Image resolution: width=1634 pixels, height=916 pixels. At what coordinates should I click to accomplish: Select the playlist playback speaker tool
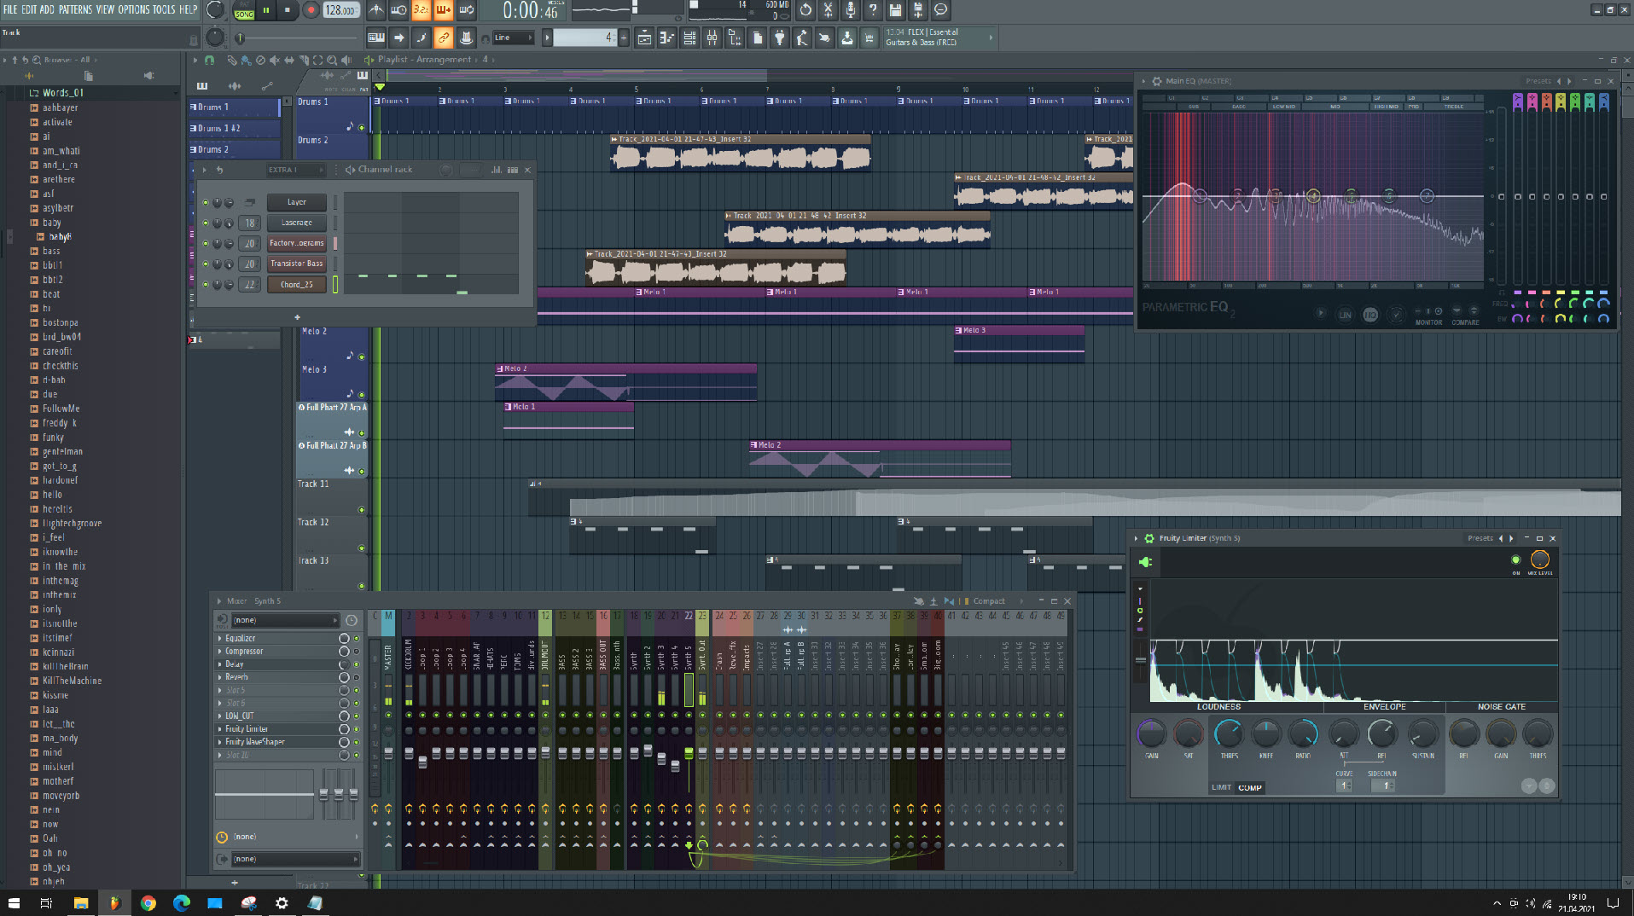coord(346,61)
